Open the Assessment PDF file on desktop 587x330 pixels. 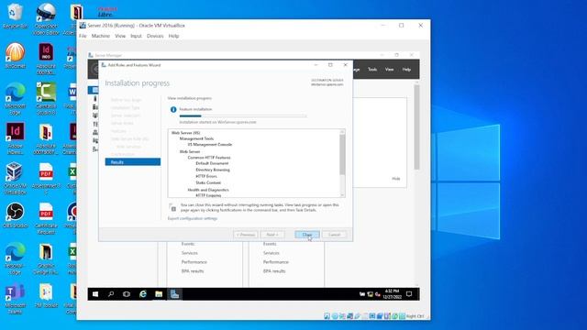coord(46,179)
